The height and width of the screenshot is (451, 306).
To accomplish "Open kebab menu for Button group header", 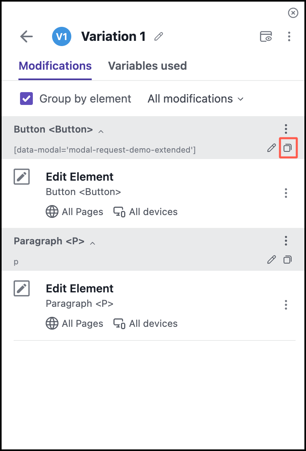I will pyautogui.click(x=286, y=129).
